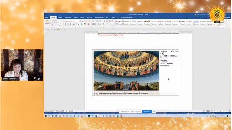Screen dimensions: 232x130
Task: Click the clear formatting icon
Action: [x=90, y=21]
